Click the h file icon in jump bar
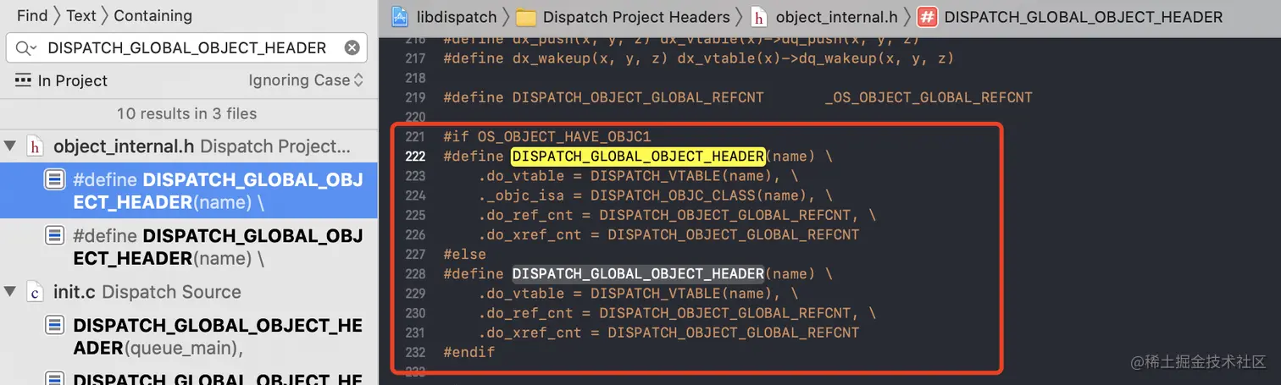The width and height of the screenshot is (1281, 385). point(759,17)
